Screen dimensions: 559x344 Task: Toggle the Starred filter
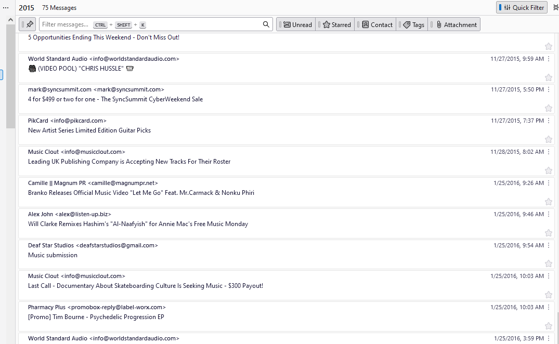click(335, 24)
